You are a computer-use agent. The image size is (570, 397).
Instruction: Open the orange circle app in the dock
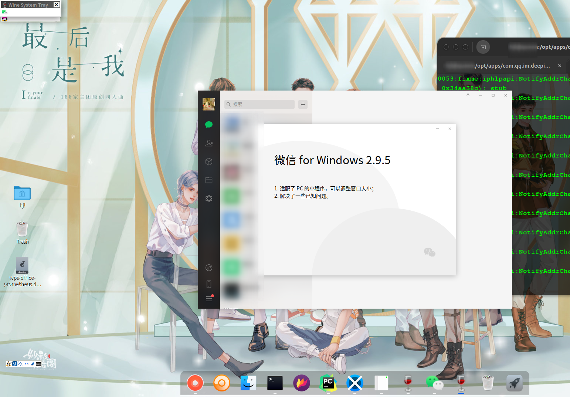222,383
